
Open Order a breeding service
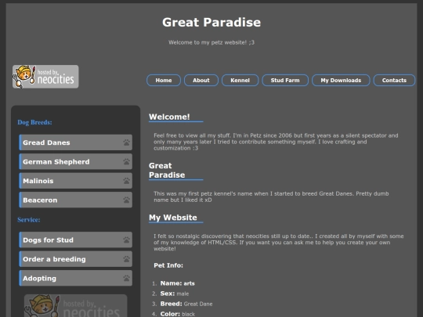pyautogui.click(x=75, y=259)
